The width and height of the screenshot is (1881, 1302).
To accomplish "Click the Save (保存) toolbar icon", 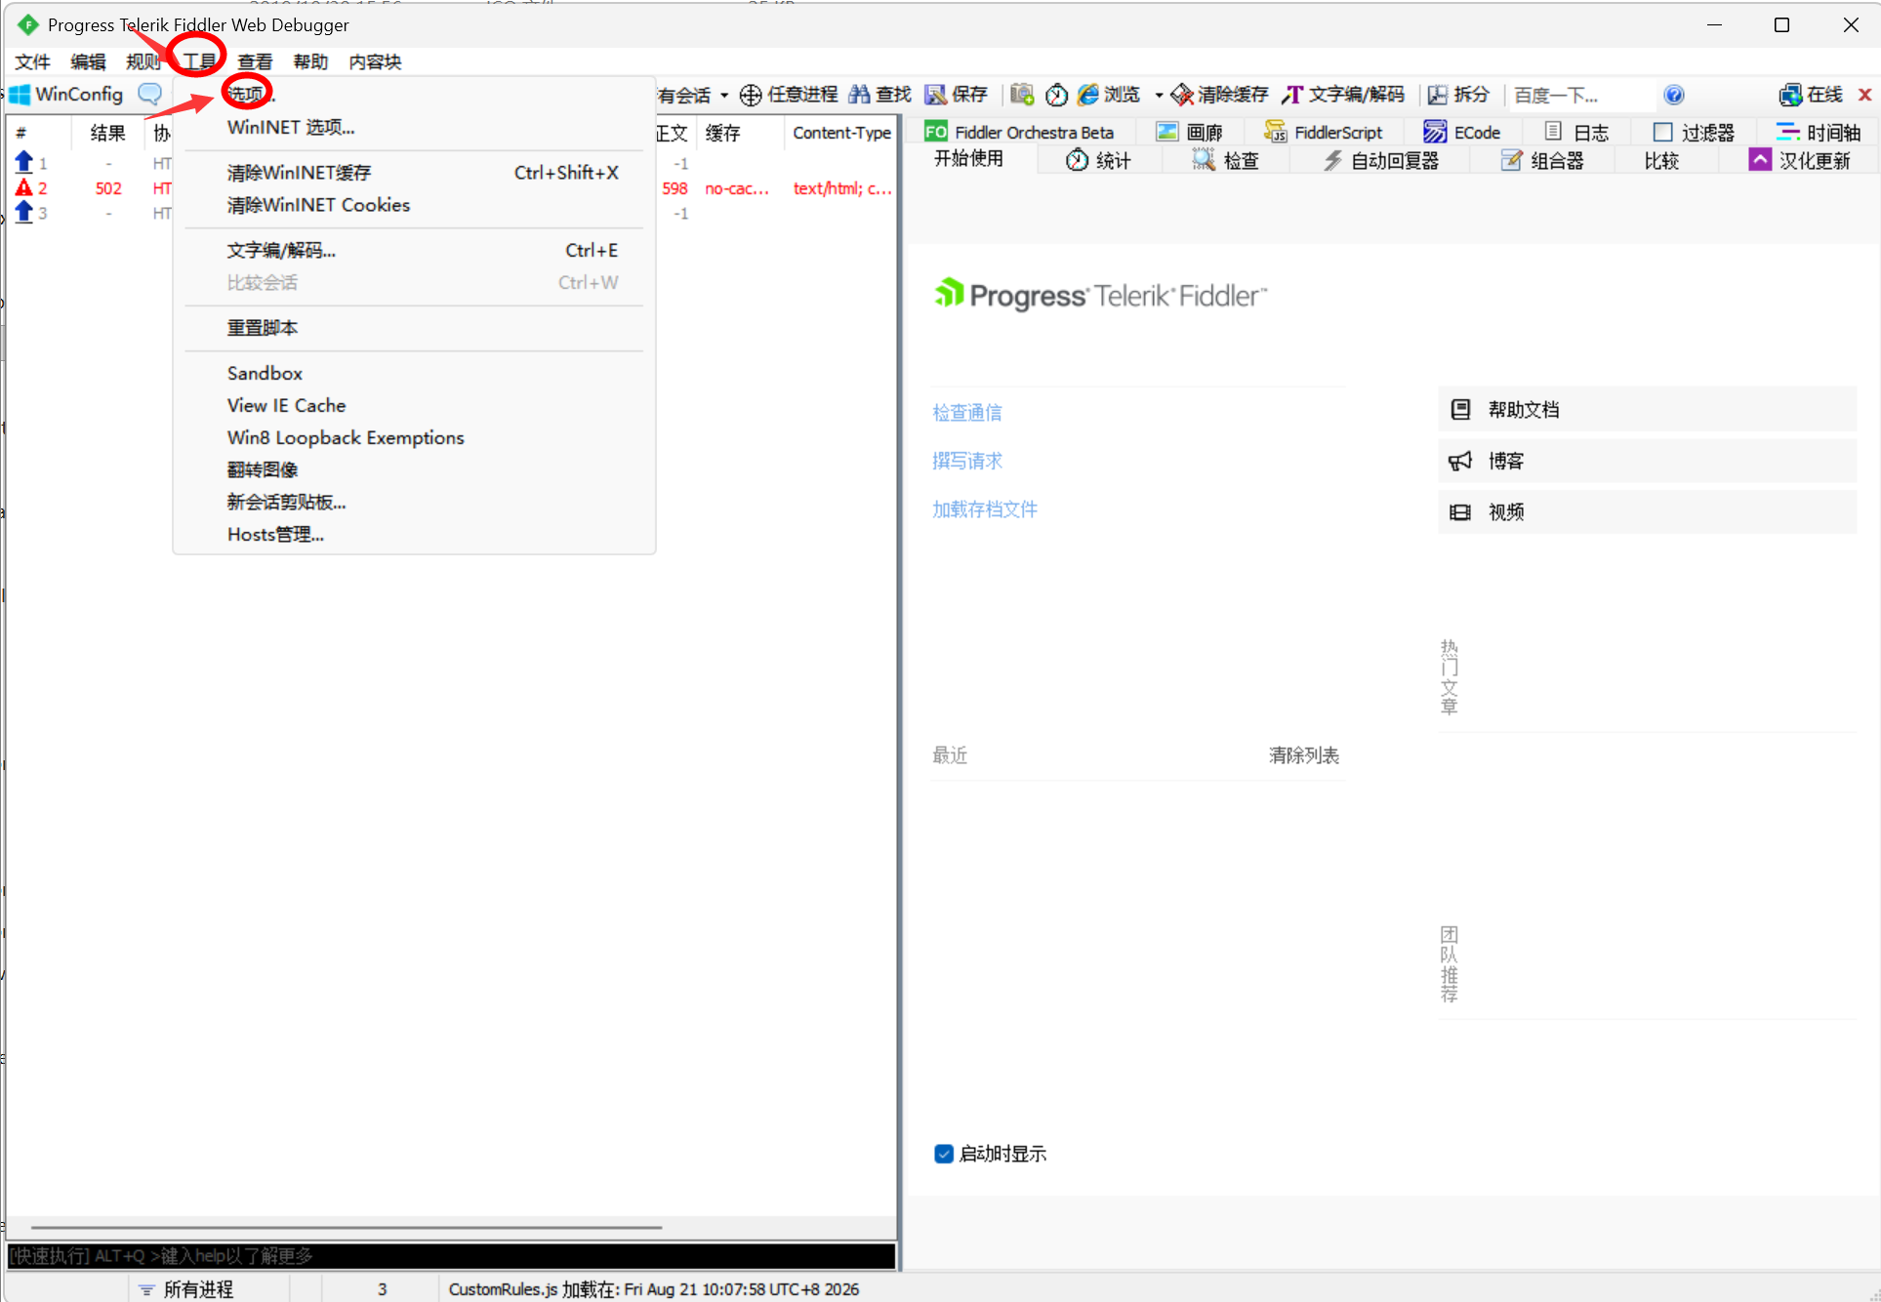I will pos(935,95).
